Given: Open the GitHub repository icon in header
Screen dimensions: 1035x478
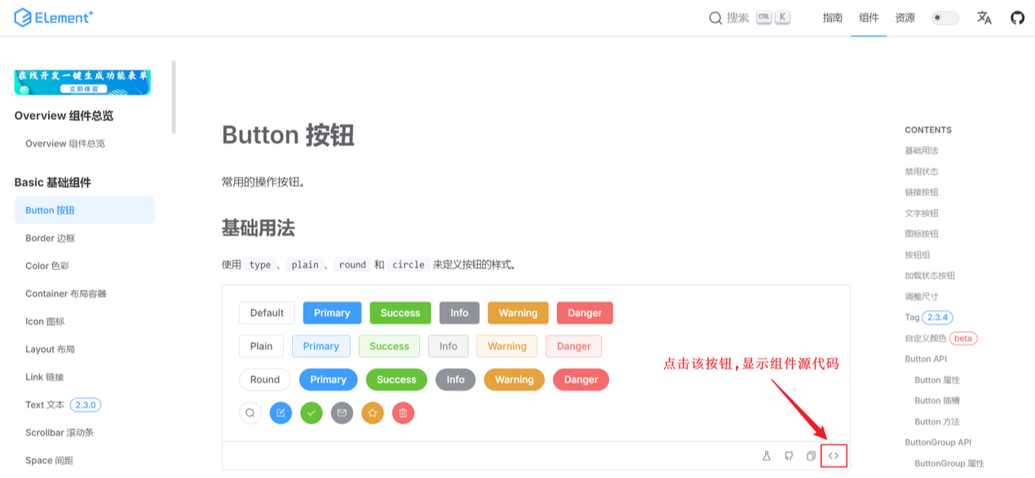Looking at the screenshot, I should click(1017, 18).
